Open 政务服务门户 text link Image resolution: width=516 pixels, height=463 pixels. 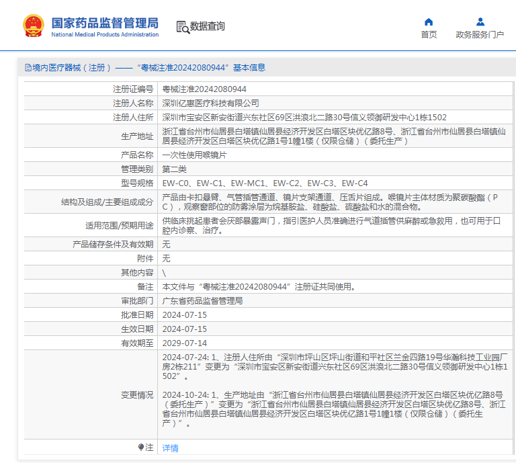point(480,35)
